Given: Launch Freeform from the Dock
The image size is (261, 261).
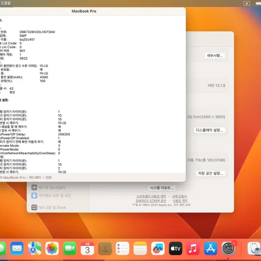Looking at the screenshot, I should [158, 248].
